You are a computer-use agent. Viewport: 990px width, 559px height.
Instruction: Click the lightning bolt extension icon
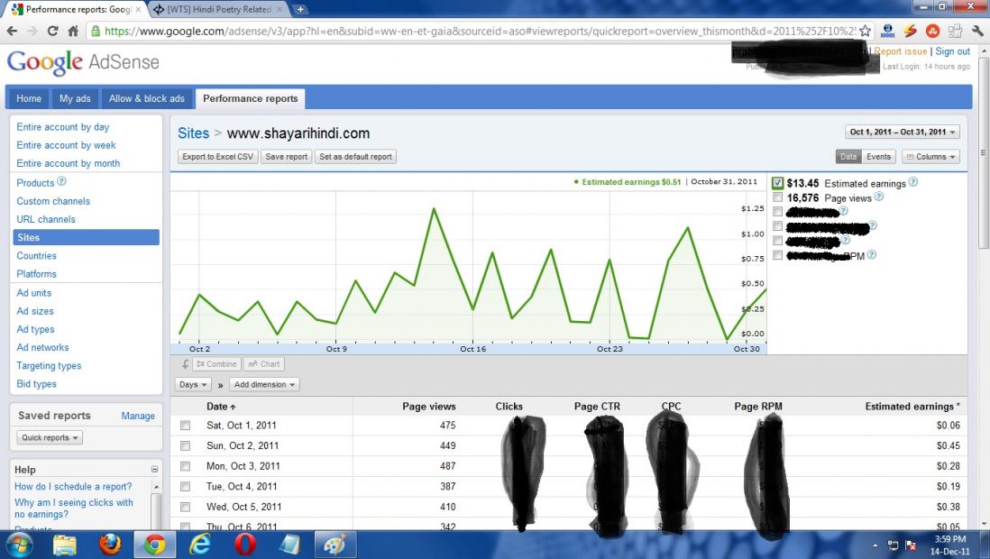coord(910,31)
